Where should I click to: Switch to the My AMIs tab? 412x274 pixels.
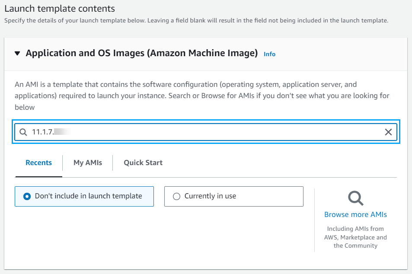(87, 162)
